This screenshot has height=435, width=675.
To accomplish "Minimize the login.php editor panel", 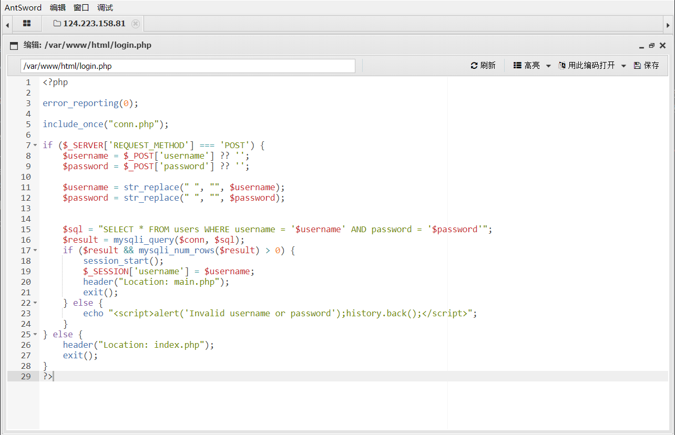I will 641,46.
